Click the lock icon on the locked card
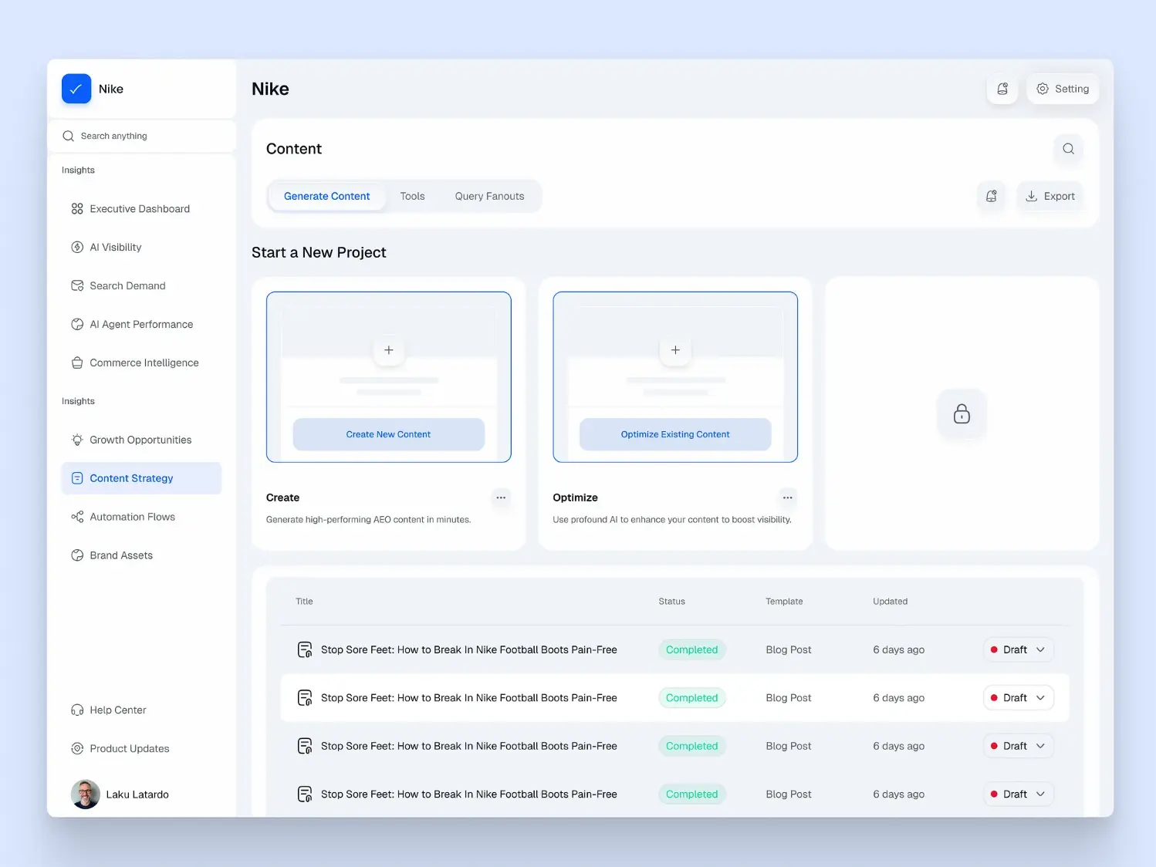Image resolution: width=1156 pixels, height=867 pixels. [962, 414]
